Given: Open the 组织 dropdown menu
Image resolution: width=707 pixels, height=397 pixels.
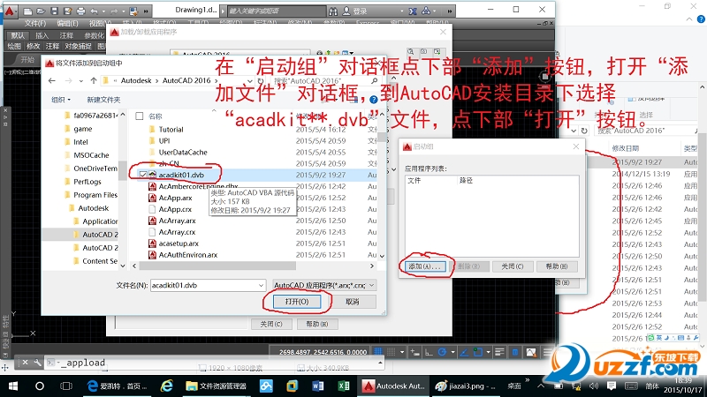Looking at the screenshot, I should point(61,100).
